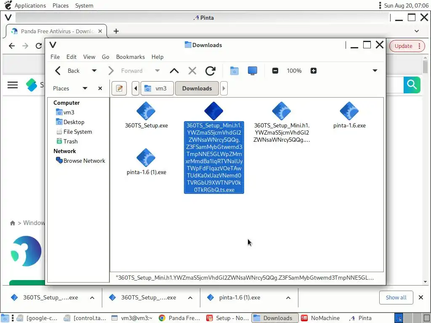Select Desktop in the sidebar
Image resolution: width=431 pixels, height=323 pixels.
click(x=70, y=122)
